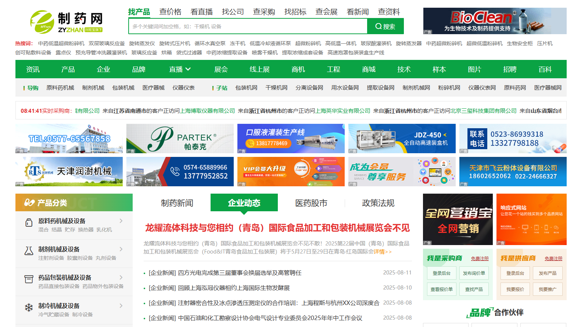Expand the 制剂机械及设备 category arrow
Screen dimensions: 581x327
[121, 249]
